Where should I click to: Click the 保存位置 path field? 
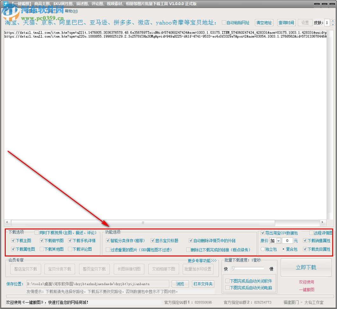pos(98,284)
